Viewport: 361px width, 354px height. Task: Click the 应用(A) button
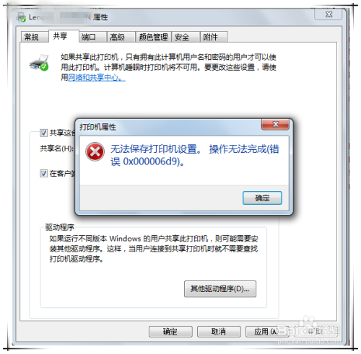coord(267,332)
